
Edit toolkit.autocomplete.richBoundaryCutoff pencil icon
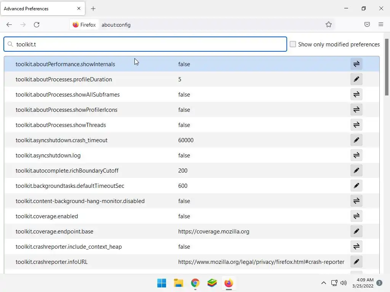point(356,170)
